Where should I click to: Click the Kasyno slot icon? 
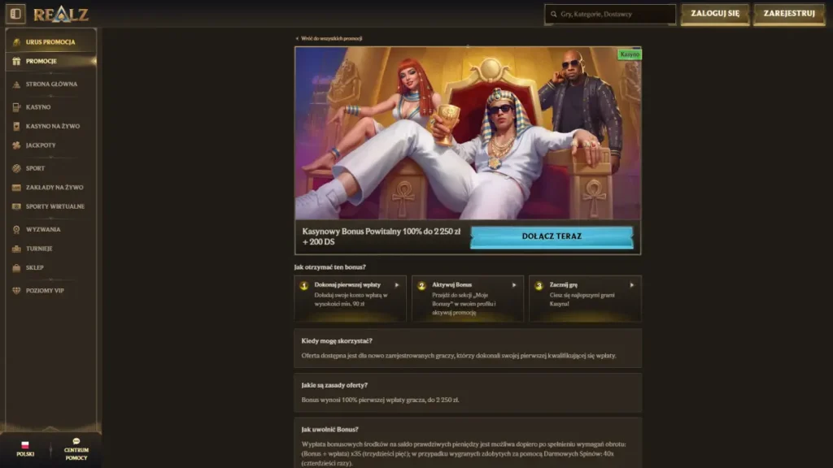16,106
